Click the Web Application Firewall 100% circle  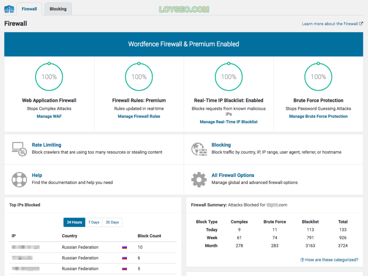(x=49, y=77)
